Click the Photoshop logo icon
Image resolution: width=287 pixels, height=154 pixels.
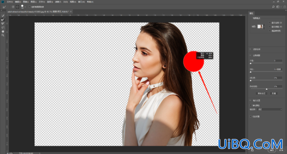2,2
